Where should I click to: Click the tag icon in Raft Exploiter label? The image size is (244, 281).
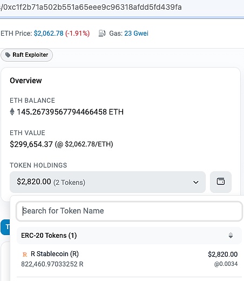point(8,55)
